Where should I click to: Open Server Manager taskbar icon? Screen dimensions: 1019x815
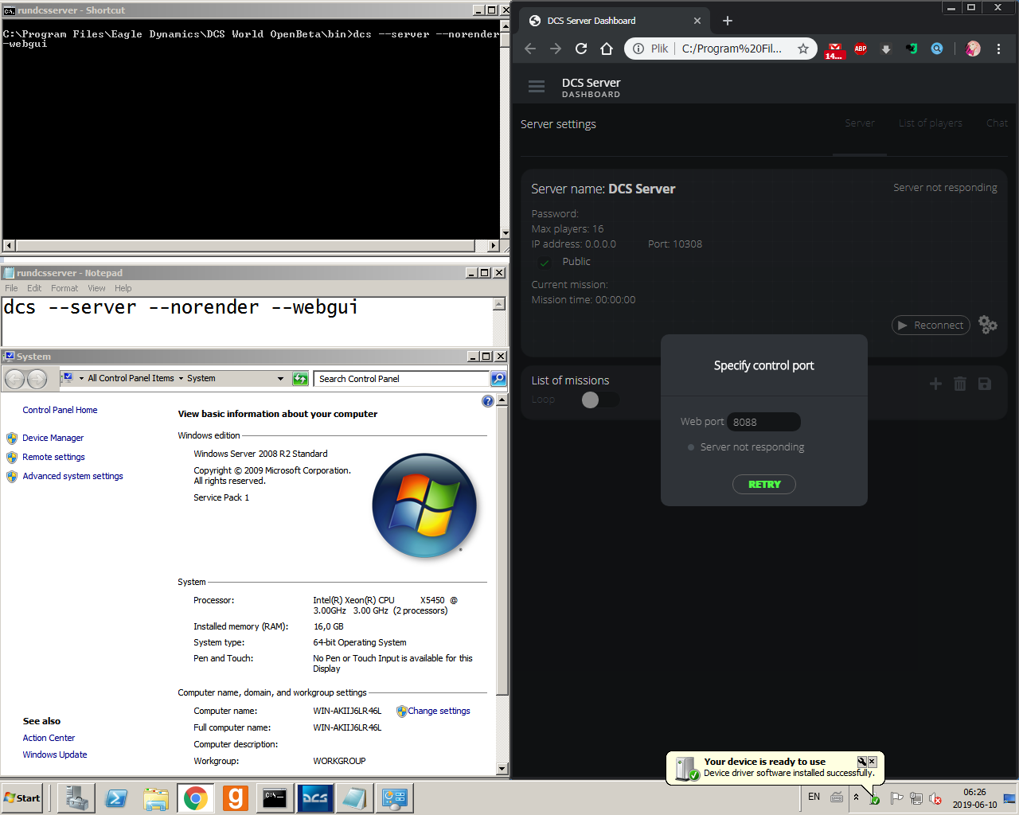coord(76,797)
